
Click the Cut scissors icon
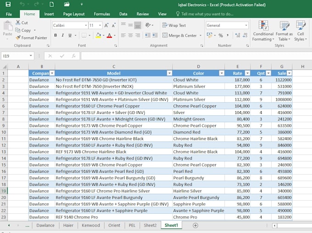18,23
